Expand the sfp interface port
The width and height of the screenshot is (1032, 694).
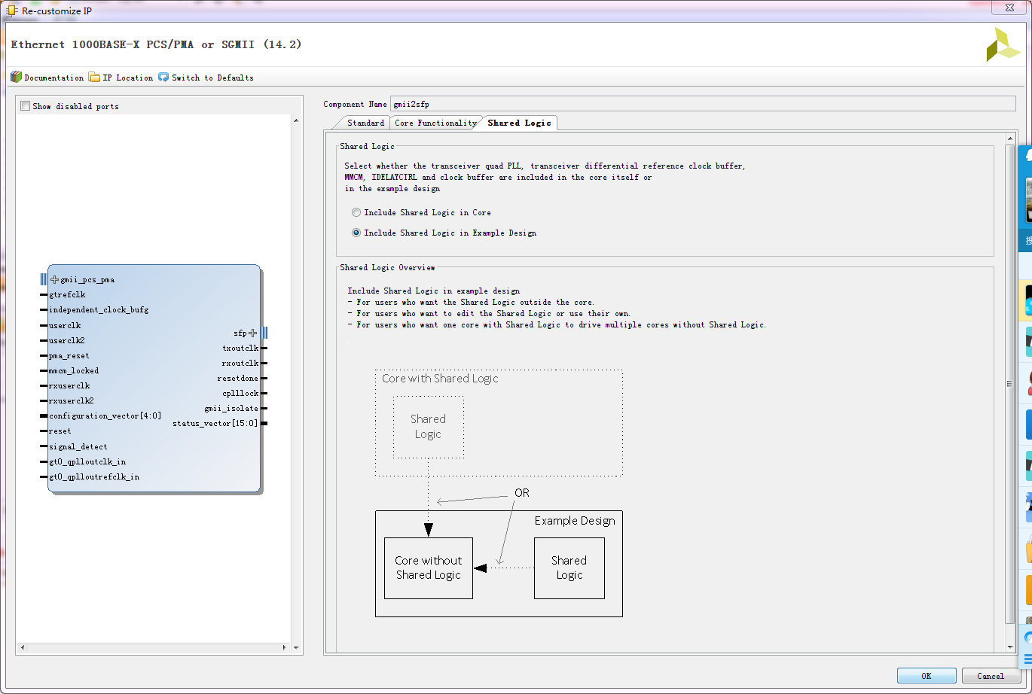(252, 333)
